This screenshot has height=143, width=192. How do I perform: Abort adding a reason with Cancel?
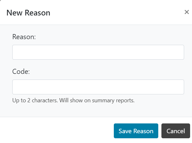click(x=176, y=131)
